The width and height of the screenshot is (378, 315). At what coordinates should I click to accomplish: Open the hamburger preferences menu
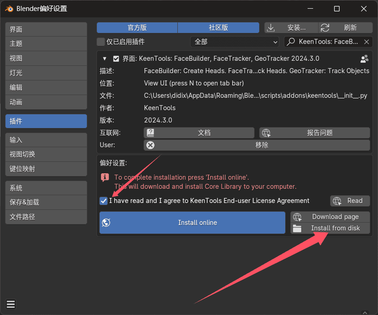tap(11, 304)
